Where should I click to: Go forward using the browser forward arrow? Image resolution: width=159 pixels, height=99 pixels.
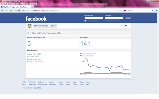click(7, 10)
